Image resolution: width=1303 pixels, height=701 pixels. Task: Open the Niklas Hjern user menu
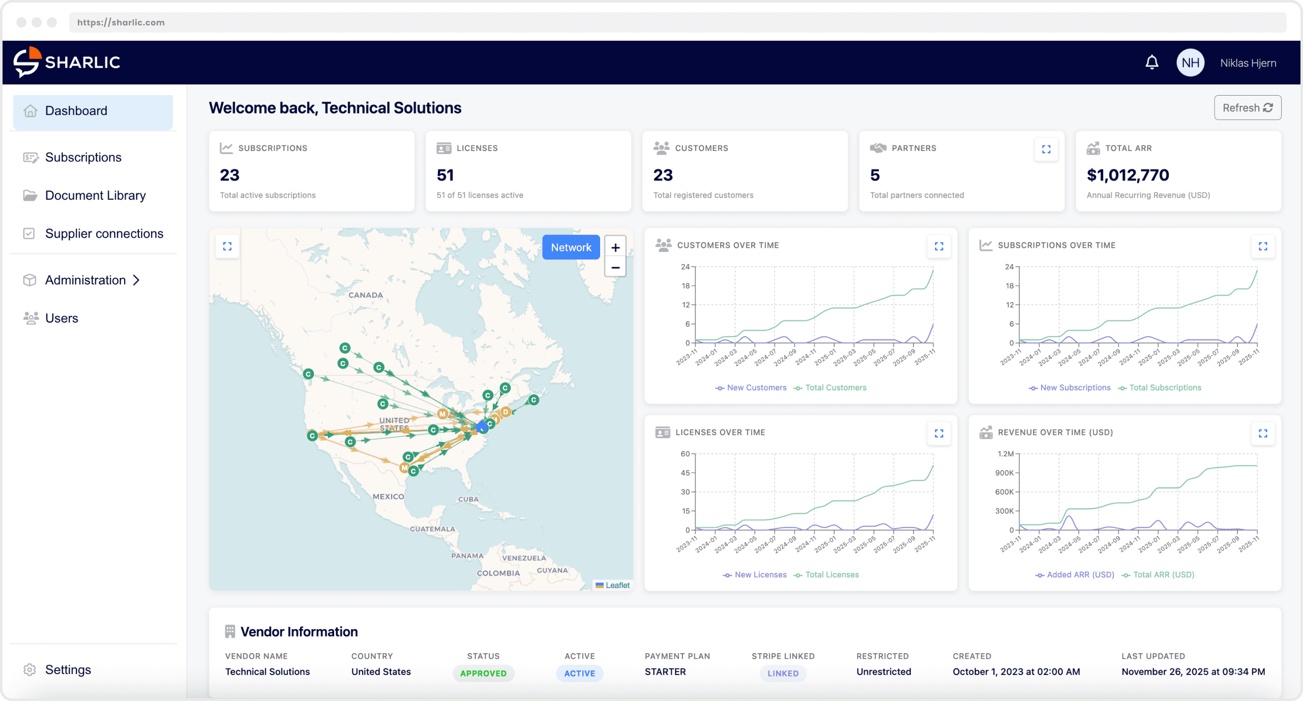point(1248,63)
